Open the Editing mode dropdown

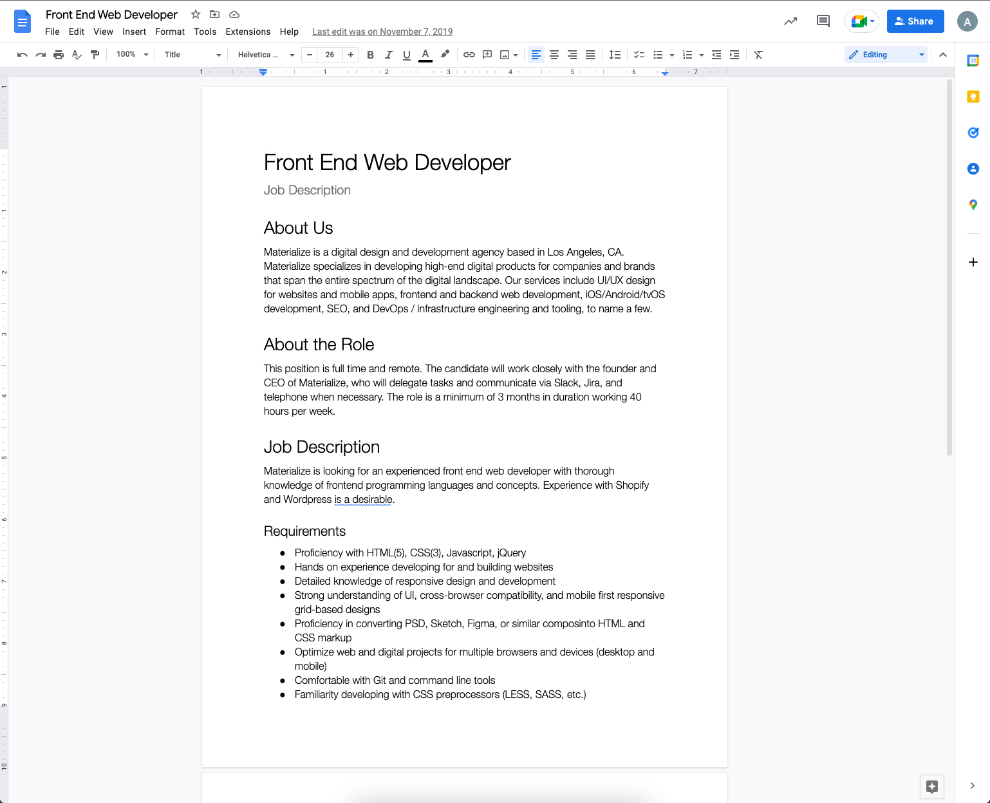pyautogui.click(x=886, y=55)
